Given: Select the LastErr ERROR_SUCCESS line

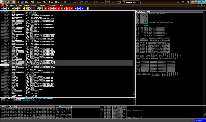Looking at the screenshot, I should [155, 38].
